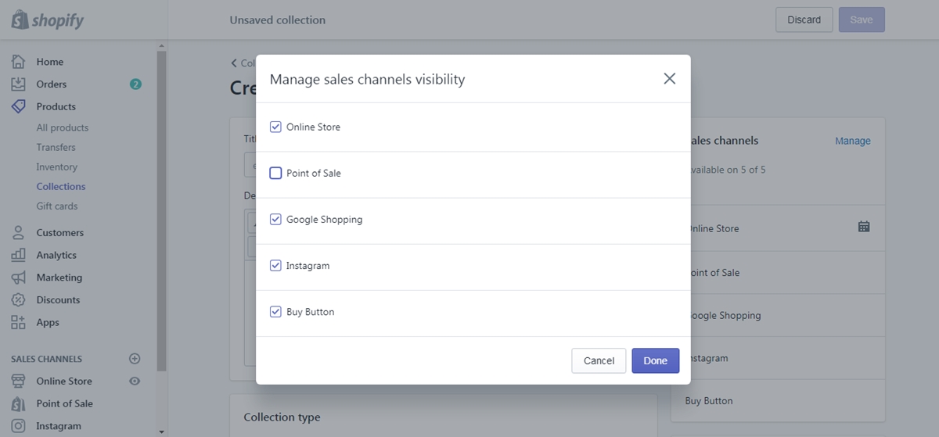The width and height of the screenshot is (939, 437).
Task: Click the Point of Sale label in dialog
Action: [314, 173]
